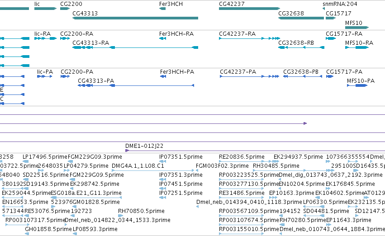Select the EN10204.5prime EST label
Viewport: 385px width, 236px height.
301,184
